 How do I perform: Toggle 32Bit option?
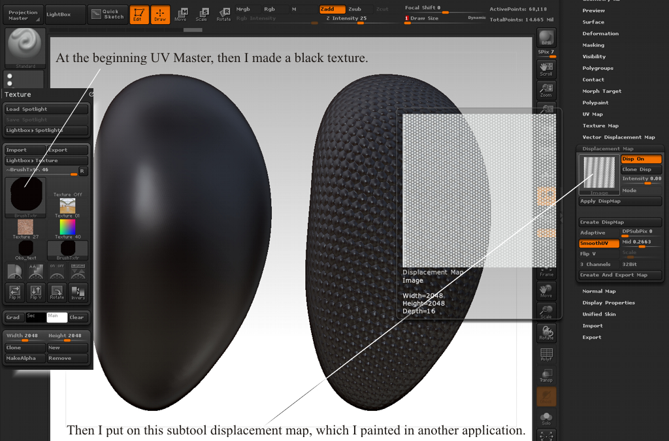click(x=642, y=265)
